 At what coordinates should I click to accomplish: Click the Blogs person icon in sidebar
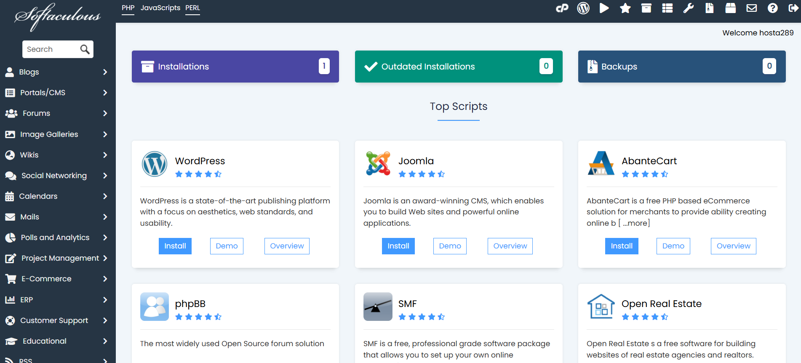point(10,72)
